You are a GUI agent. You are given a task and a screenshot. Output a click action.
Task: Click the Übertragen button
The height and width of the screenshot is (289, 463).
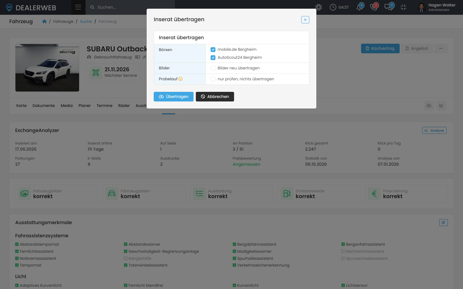coord(174,97)
